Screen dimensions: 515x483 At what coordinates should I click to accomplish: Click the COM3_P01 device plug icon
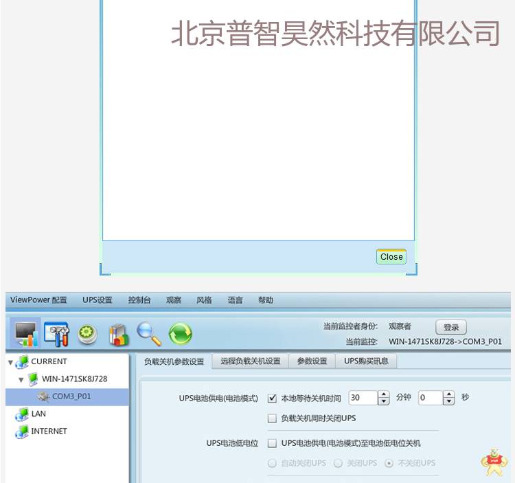pyautogui.click(x=43, y=396)
